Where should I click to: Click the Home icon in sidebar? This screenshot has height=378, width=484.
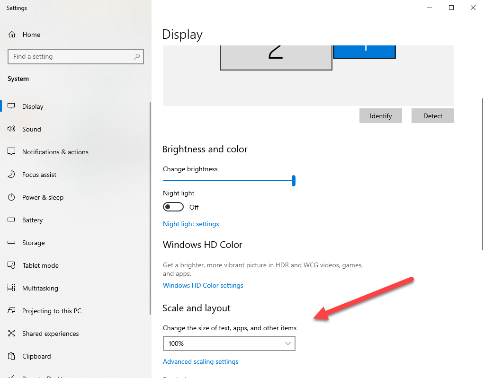[12, 35]
